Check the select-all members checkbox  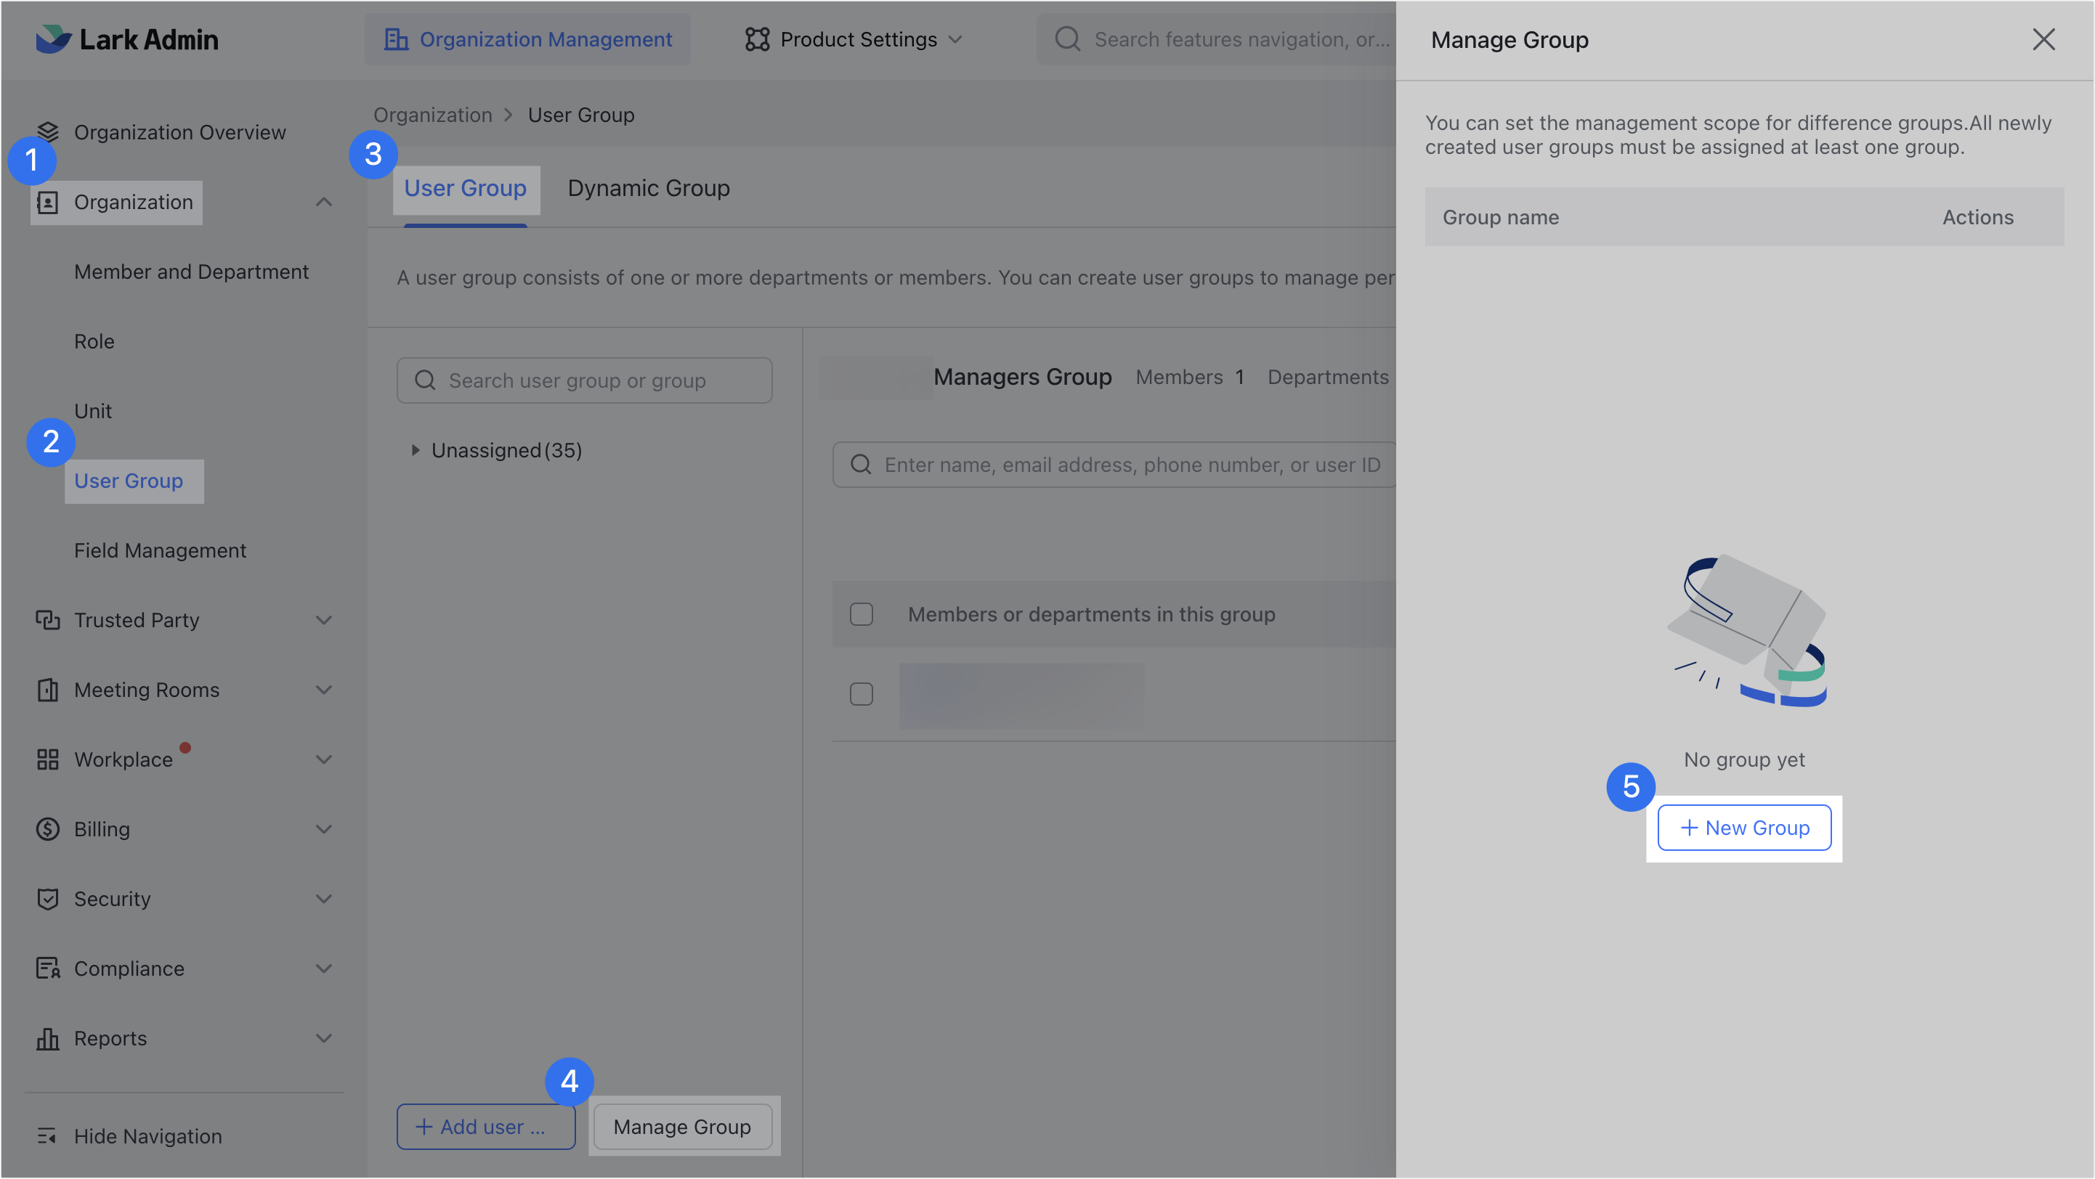tap(862, 614)
